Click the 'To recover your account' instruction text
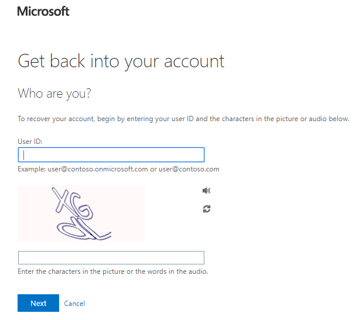The height and width of the screenshot is (320, 356). 183,119
